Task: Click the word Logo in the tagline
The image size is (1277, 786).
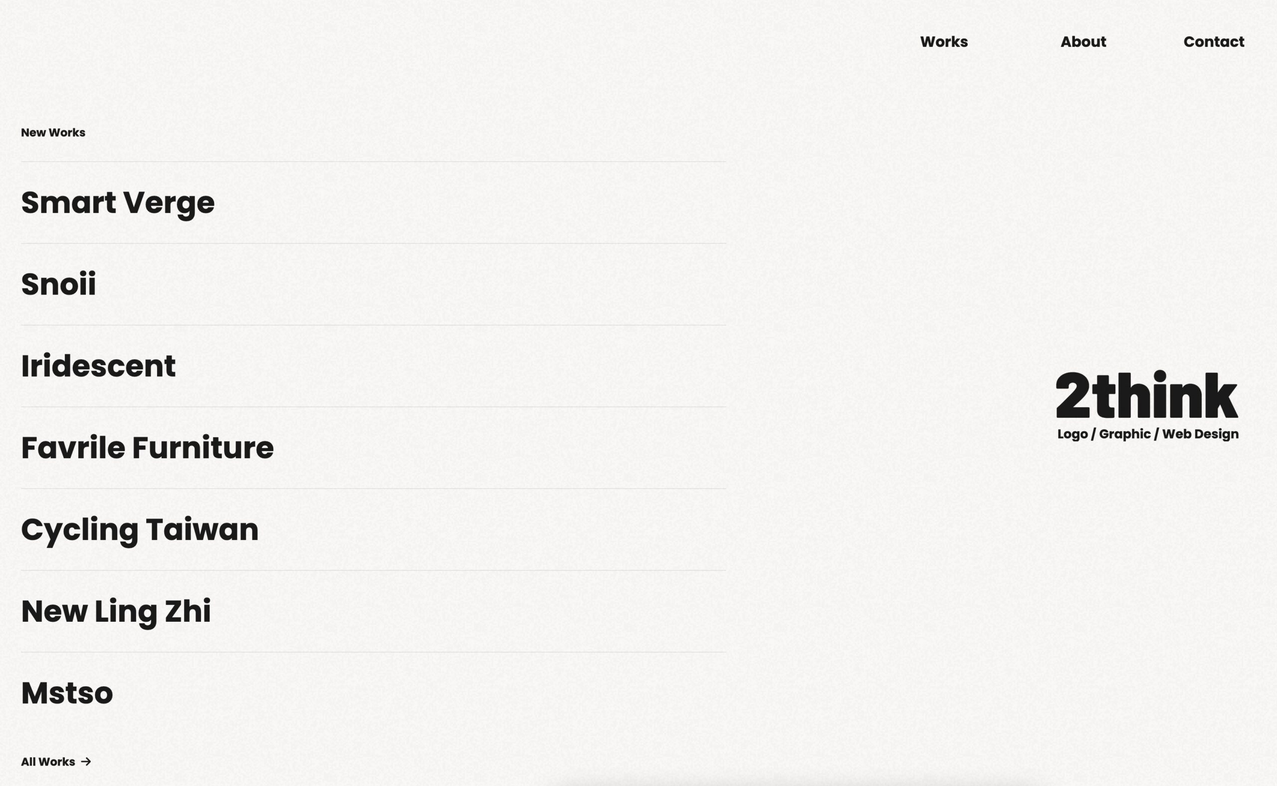Action: click(1072, 434)
